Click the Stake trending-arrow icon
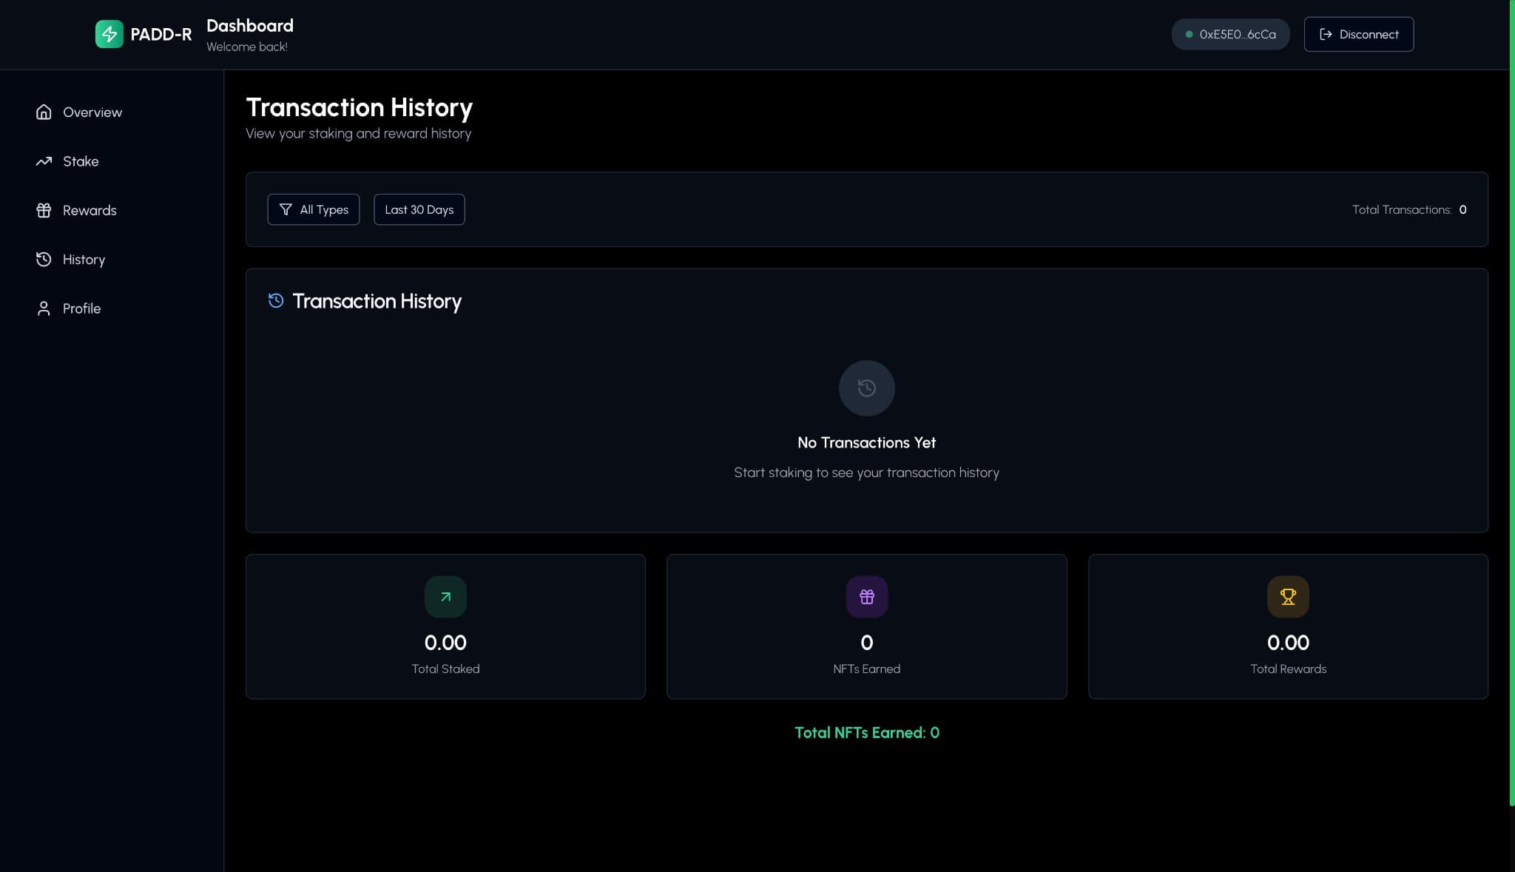 point(44,160)
